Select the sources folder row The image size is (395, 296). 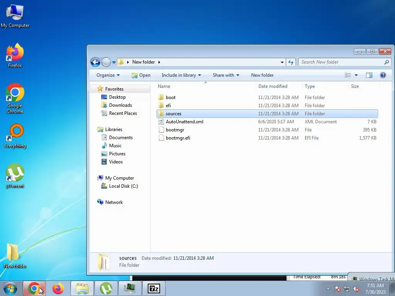(267, 114)
